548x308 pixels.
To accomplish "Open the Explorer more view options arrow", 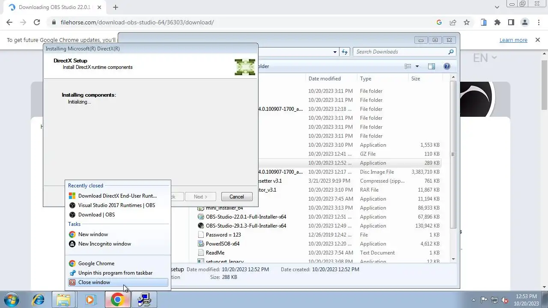I will click(x=417, y=66).
